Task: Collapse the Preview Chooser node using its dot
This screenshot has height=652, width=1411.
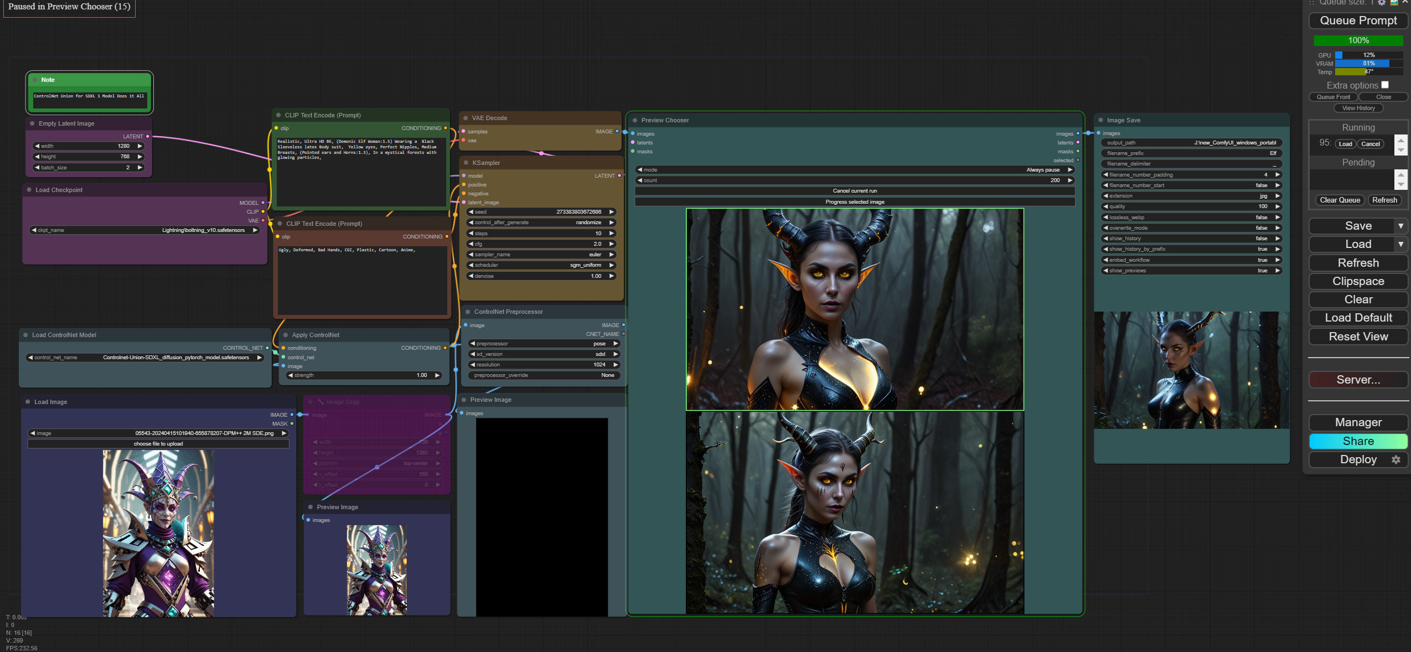Action: (634, 120)
